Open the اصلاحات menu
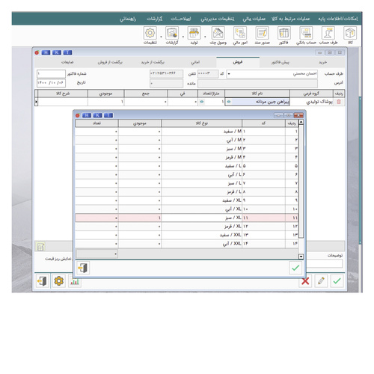 (x=181, y=19)
